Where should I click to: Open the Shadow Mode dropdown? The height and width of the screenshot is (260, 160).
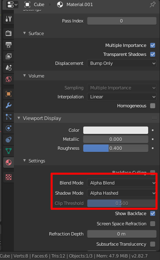[122, 193]
